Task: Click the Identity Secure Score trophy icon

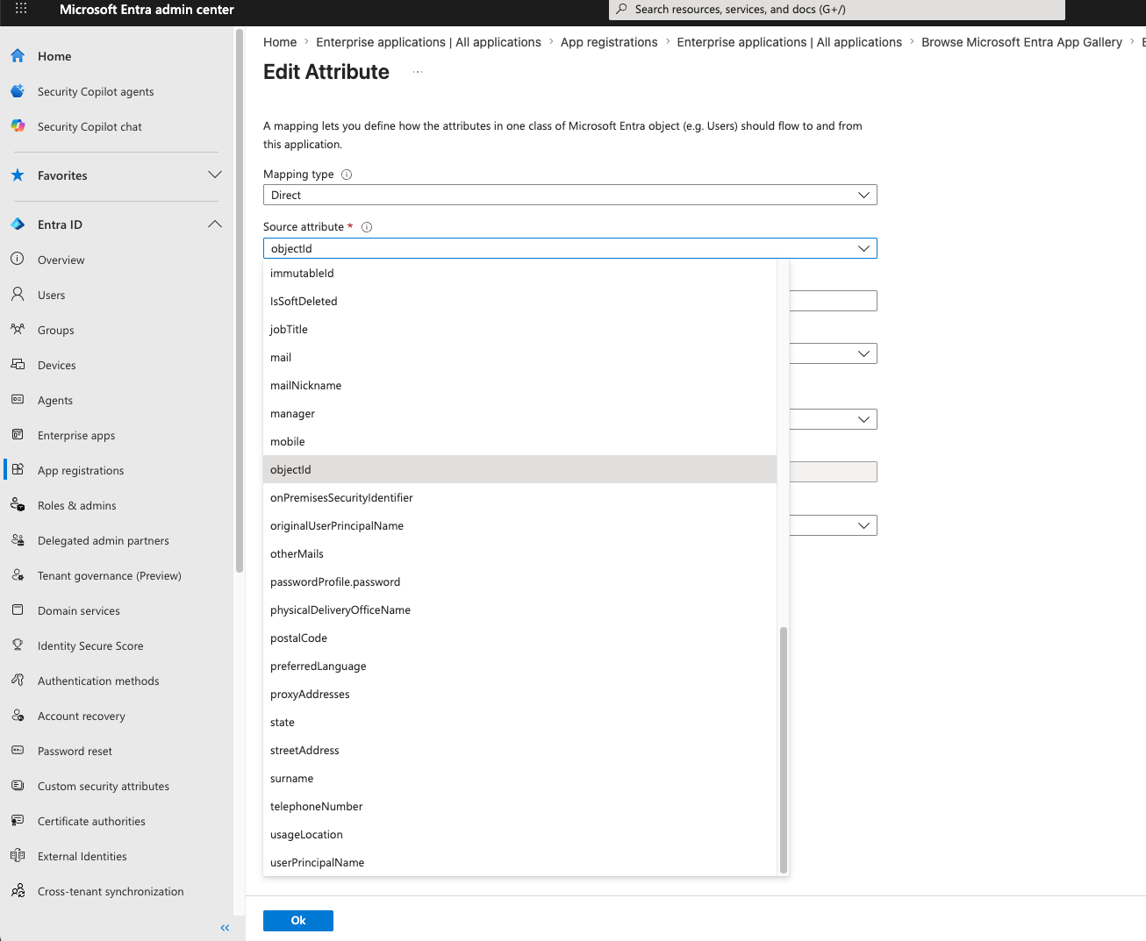Action: point(18,645)
